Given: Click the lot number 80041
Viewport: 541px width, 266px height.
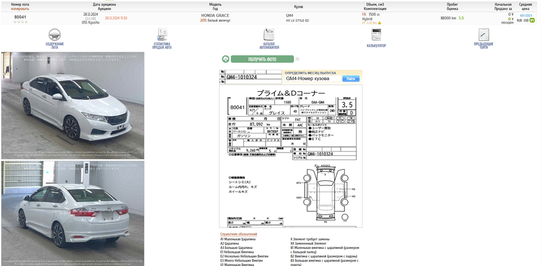Looking at the screenshot, I should pyautogui.click(x=20, y=17).
